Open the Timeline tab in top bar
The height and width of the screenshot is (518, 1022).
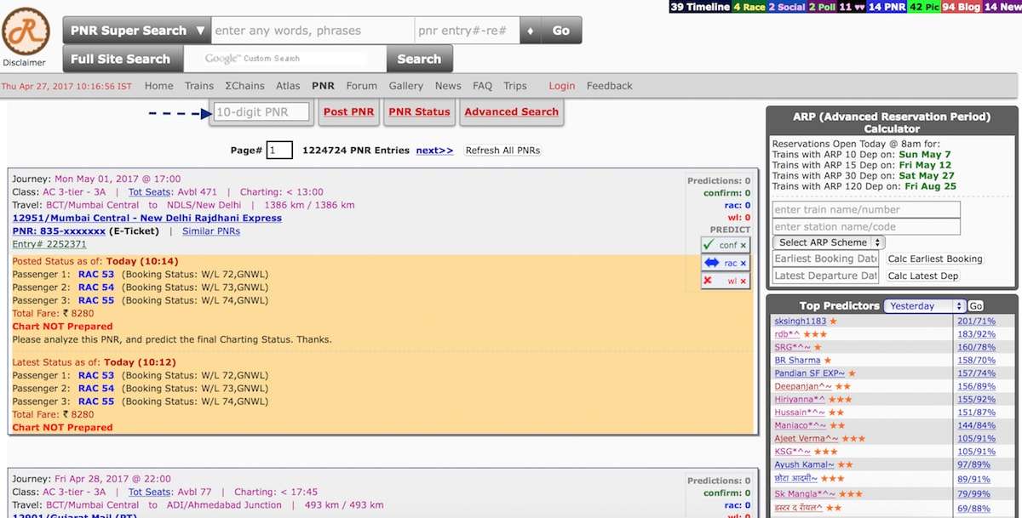700,7
